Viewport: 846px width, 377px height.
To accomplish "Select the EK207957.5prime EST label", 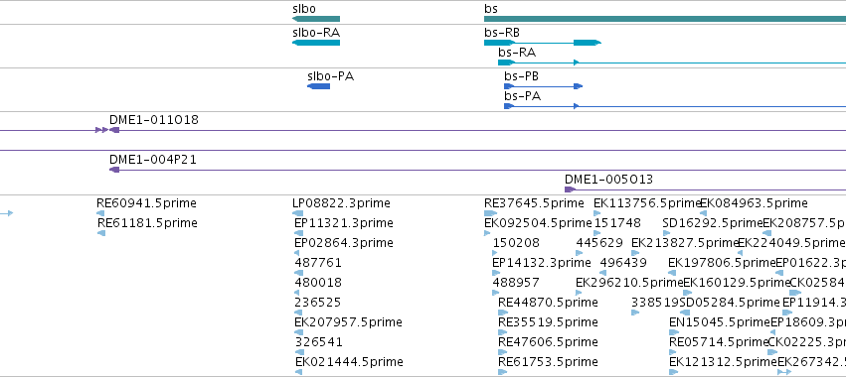I will point(348,322).
